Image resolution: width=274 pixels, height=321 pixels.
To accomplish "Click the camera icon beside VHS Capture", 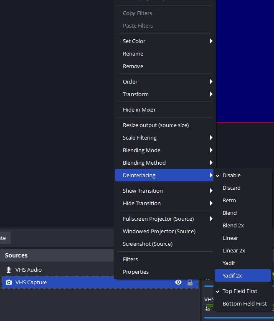I will pyautogui.click(x=8, y=282).
